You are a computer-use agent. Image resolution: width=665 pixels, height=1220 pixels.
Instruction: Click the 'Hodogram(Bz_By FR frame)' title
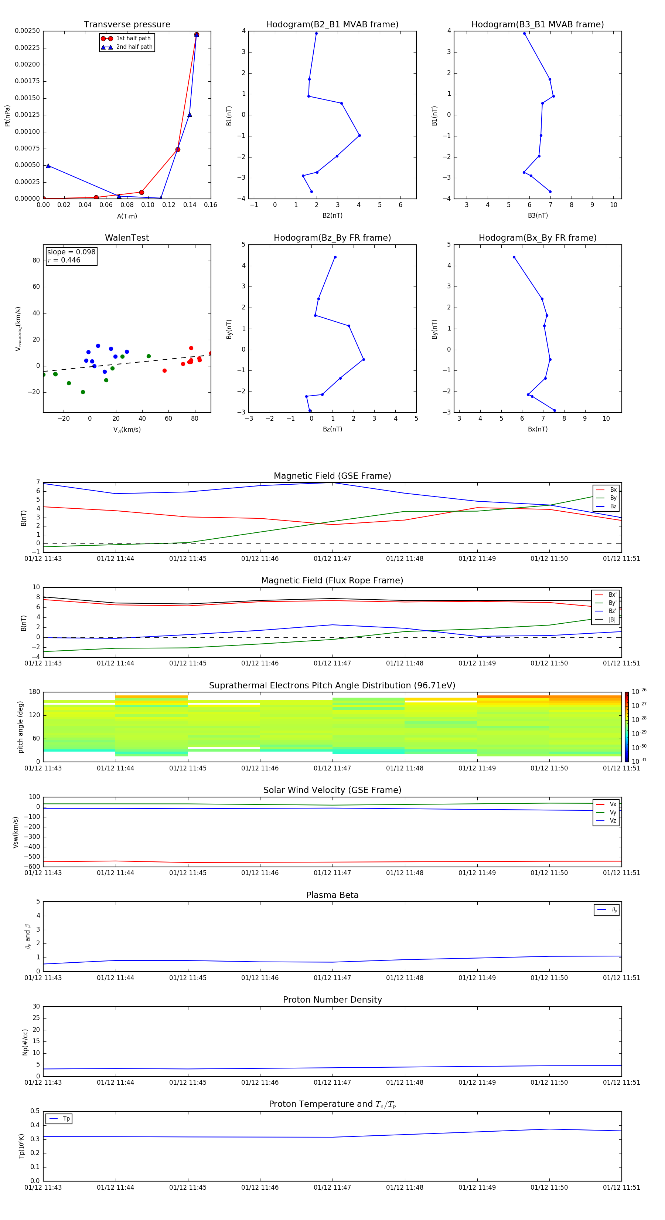[x=332, y=238]
